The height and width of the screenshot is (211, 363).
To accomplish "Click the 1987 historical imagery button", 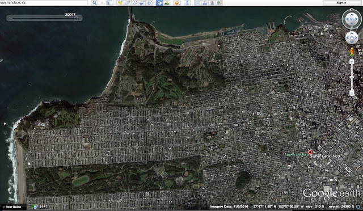I will (x=40, y=207).
